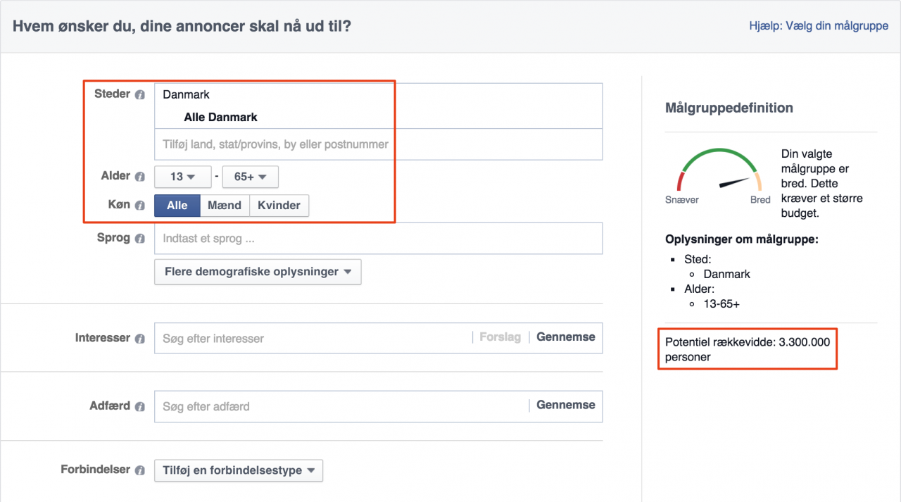Click Gennemse next to the interests field

click(x=565, y=337)
